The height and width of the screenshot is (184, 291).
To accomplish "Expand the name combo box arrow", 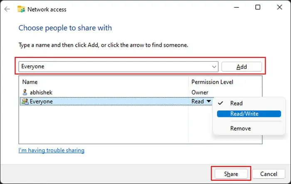I will [x=214, y=67].
